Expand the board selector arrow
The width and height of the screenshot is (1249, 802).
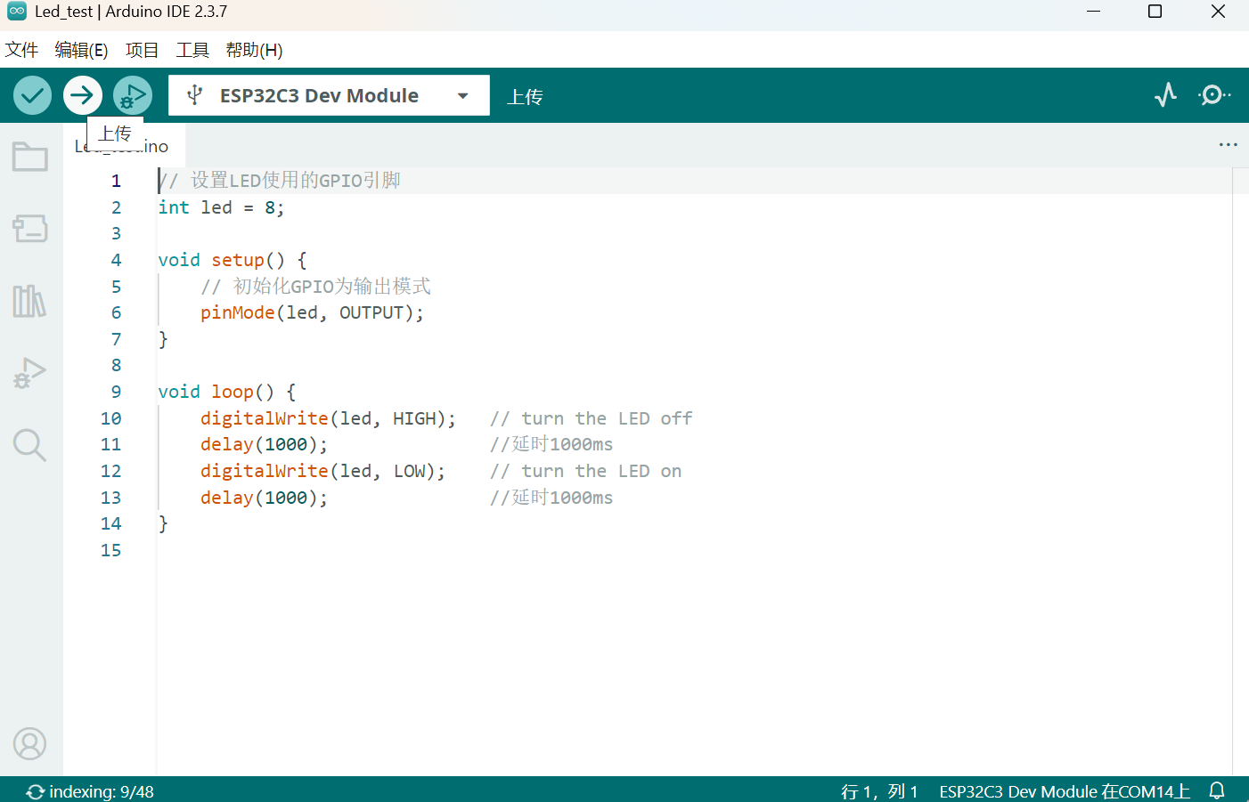[462, 96]
